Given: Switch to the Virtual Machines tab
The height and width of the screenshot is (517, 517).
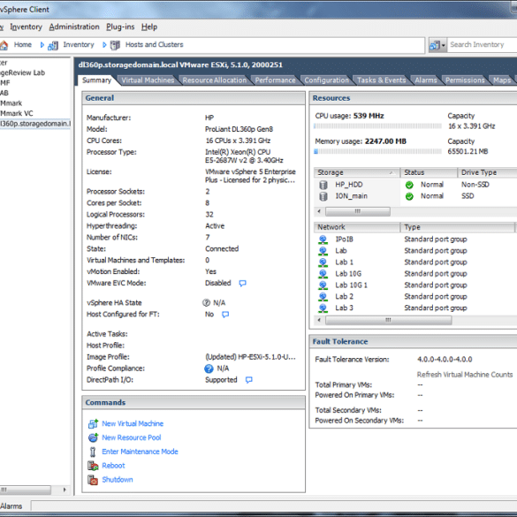Looking at the screenshot, I should [148, 80].
